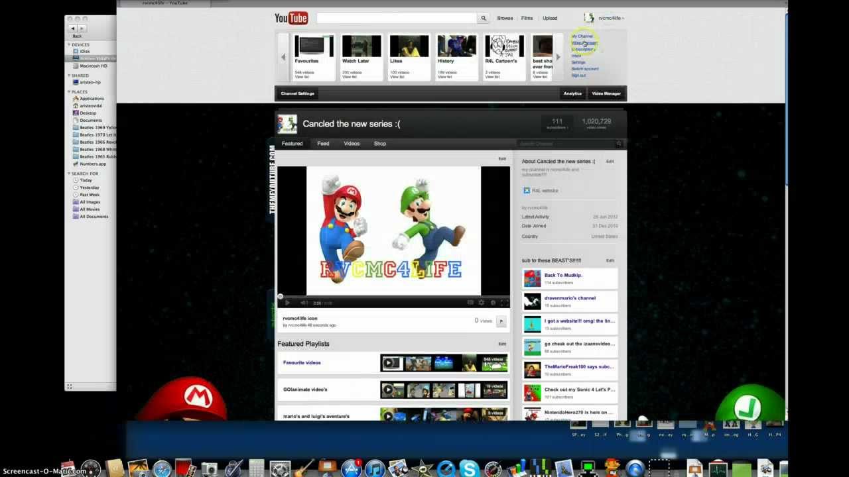This screenshot has width=849, height=477.
Task: Collapse the DEVICES section in Finder
Action: (68, 45)
